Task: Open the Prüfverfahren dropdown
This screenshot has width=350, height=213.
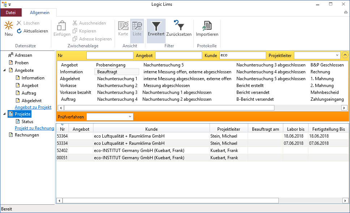Action: click(130, 117)
